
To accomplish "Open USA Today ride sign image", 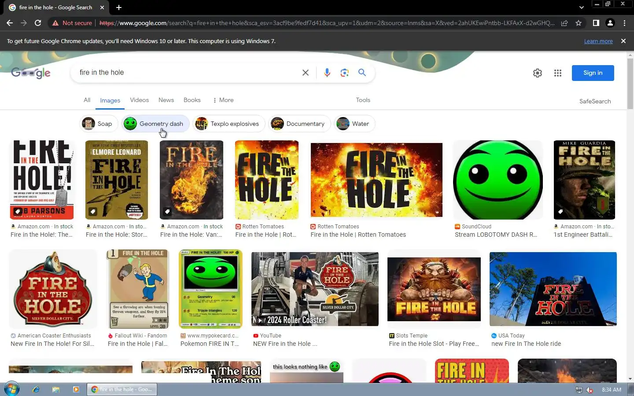I will [553, 289].
